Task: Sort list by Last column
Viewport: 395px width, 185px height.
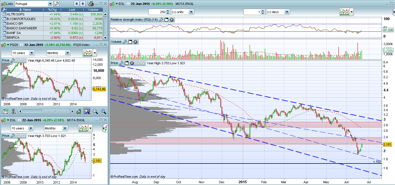Action: click(x=72, y=10)
